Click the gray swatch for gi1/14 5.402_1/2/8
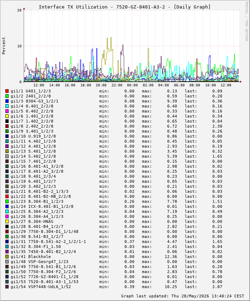Viewport: 250px width, 301px height. point(7,157)
